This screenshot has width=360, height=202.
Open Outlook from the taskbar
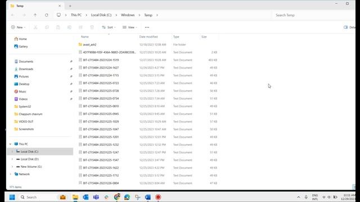coord(85,197)
